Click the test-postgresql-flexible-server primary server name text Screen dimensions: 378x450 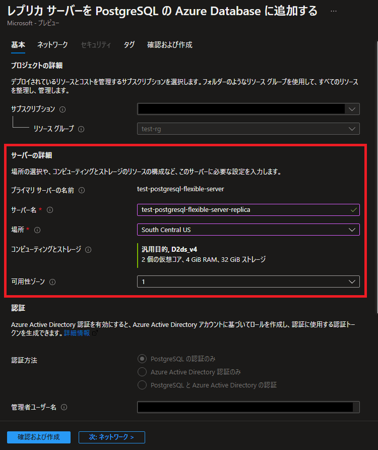[x=180, y=189]
